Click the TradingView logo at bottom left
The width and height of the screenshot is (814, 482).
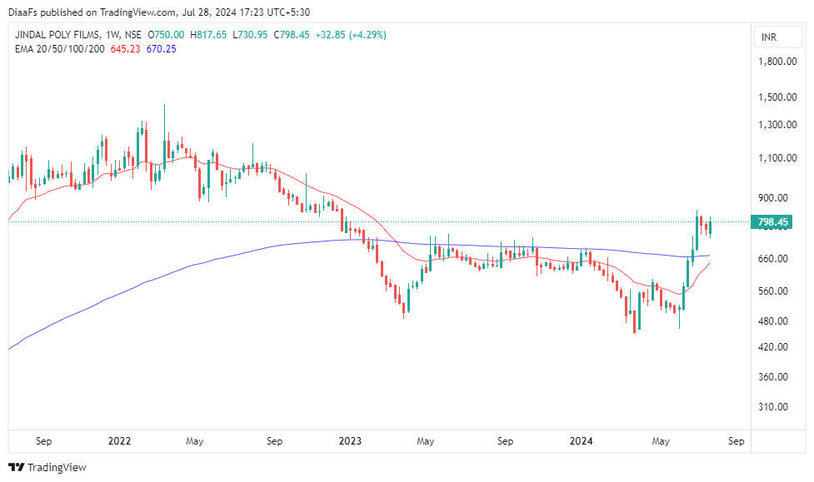(x=47, y=468)
